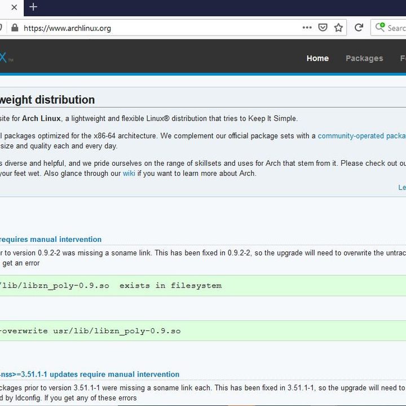Image resolution: width=406 pixels, height=406 pixels.
Task: Click the bold 'Arch Linux' text
Action: (x=41, y=118)
